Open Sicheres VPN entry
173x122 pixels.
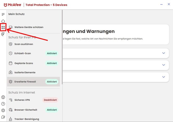[34, 100]
